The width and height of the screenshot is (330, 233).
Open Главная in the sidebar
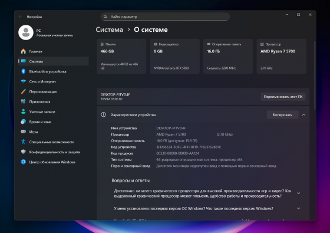click(x=54, y=51)
